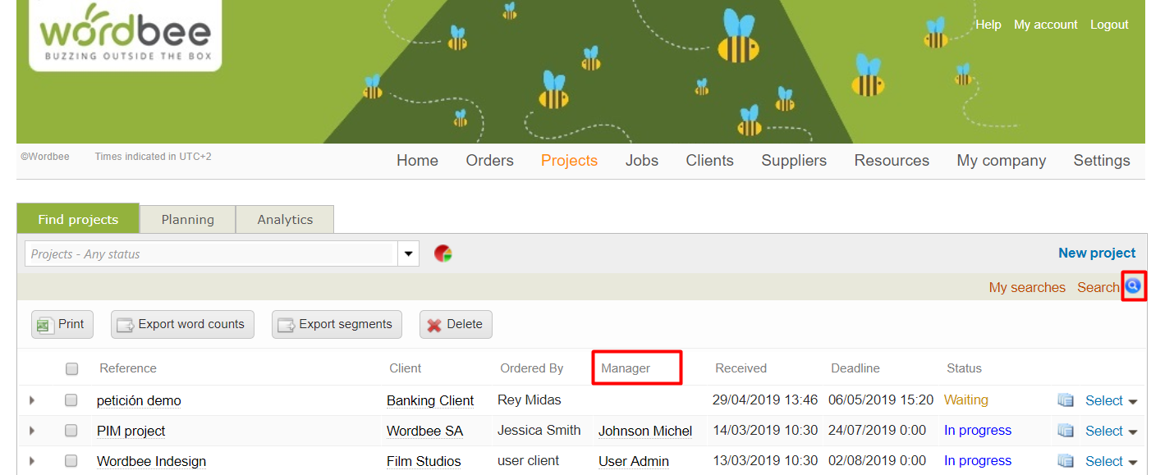Open document icon for Wordbee Indesign row
This screenshot has height=475, width=1151.
pyautogui.click(x=1066, y=461)
